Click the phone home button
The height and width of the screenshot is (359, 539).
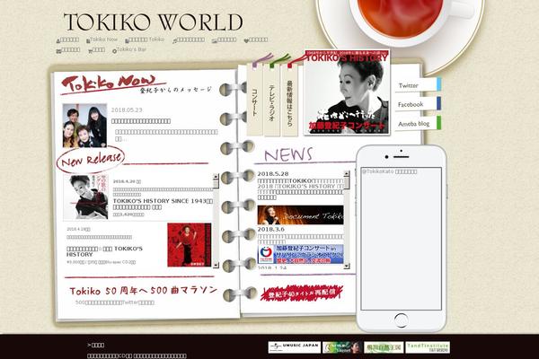(402, 320)
